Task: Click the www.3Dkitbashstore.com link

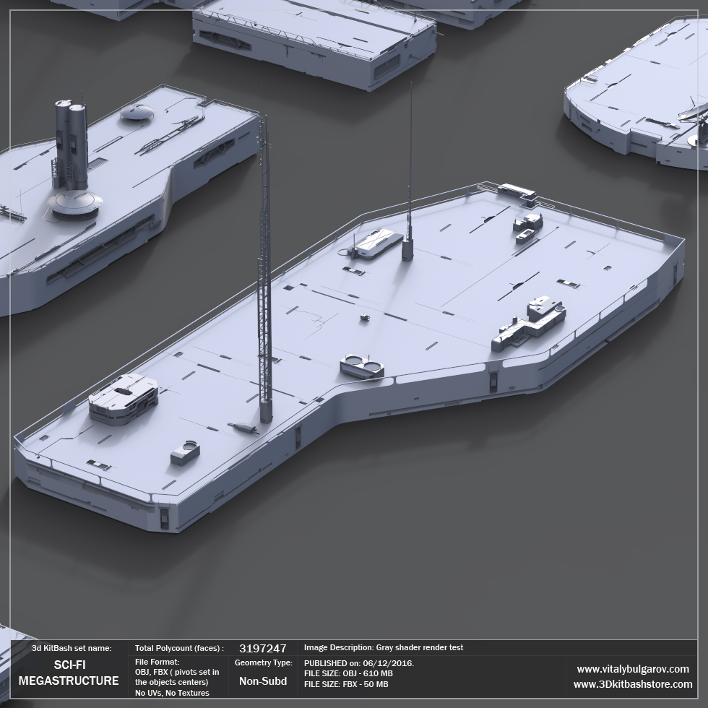Action: pos(633,684)
